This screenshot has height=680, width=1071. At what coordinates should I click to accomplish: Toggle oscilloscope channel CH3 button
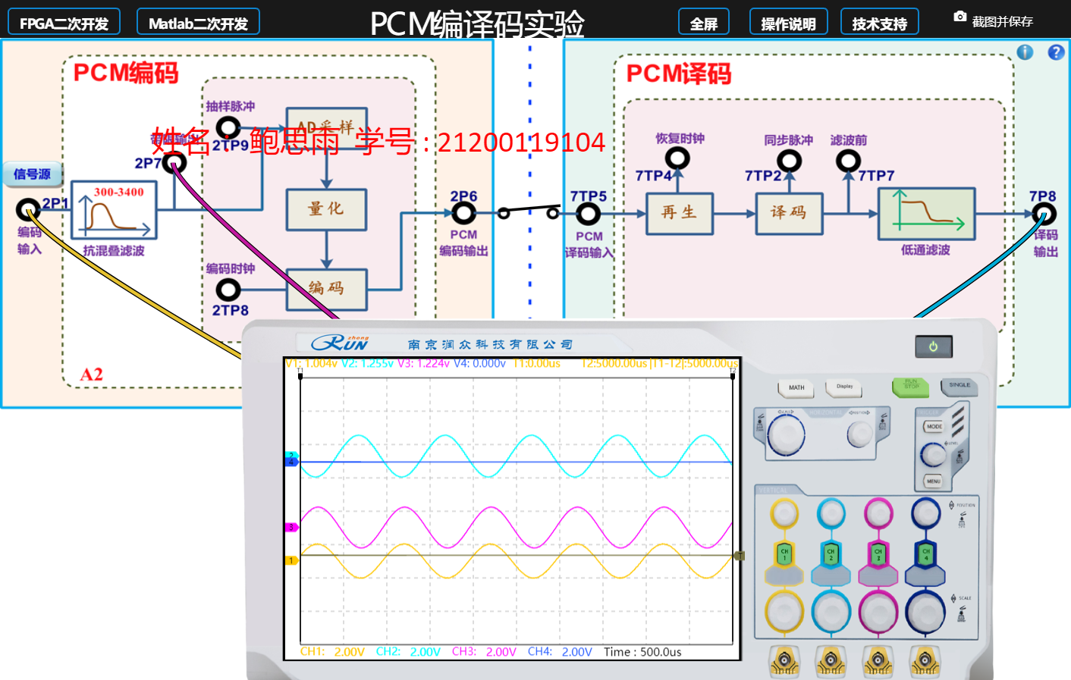(878, 554)
